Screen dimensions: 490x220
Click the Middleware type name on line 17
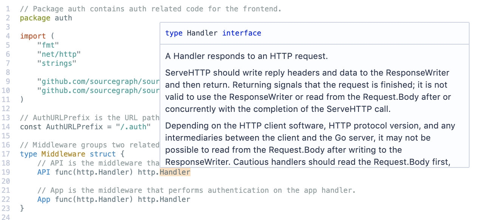pos(64,154)
